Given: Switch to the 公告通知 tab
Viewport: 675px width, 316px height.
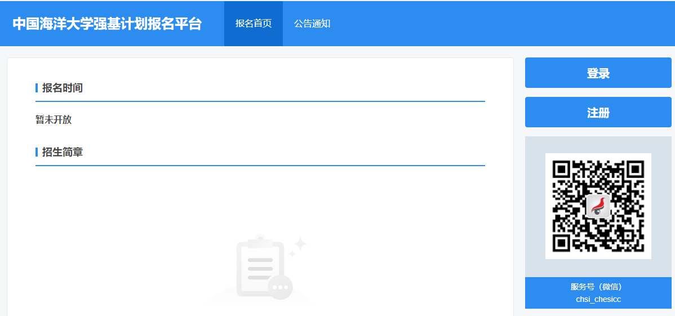Looking at the screenshot, I should [312, 24].
